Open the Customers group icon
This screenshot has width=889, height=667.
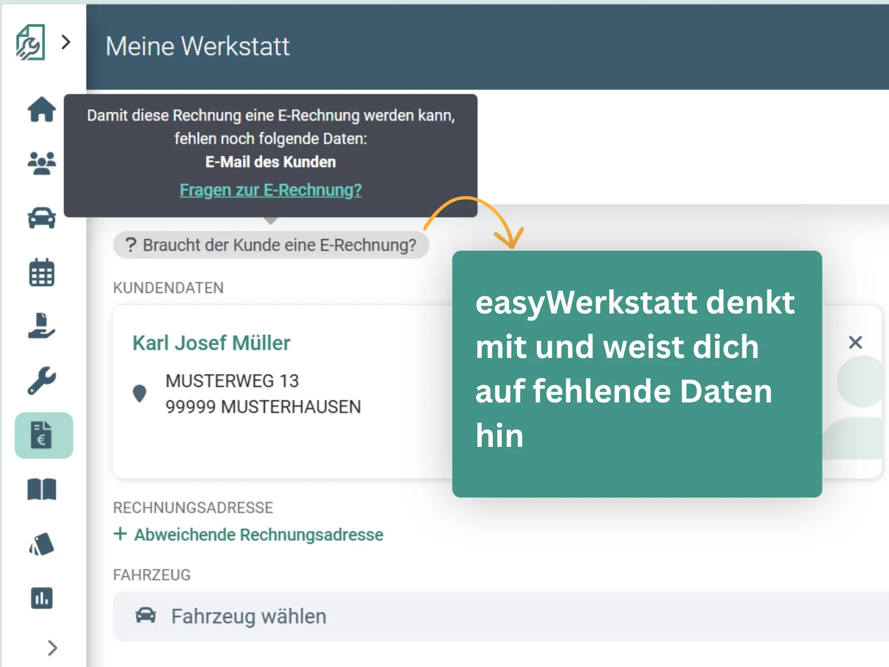(42, 163)
